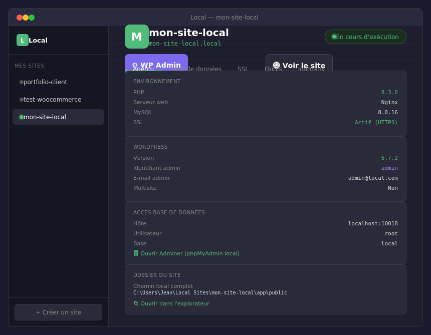Click the admin@local.com e-mail value
This screenshot has width=431, height=335.
tap(373, 178)
